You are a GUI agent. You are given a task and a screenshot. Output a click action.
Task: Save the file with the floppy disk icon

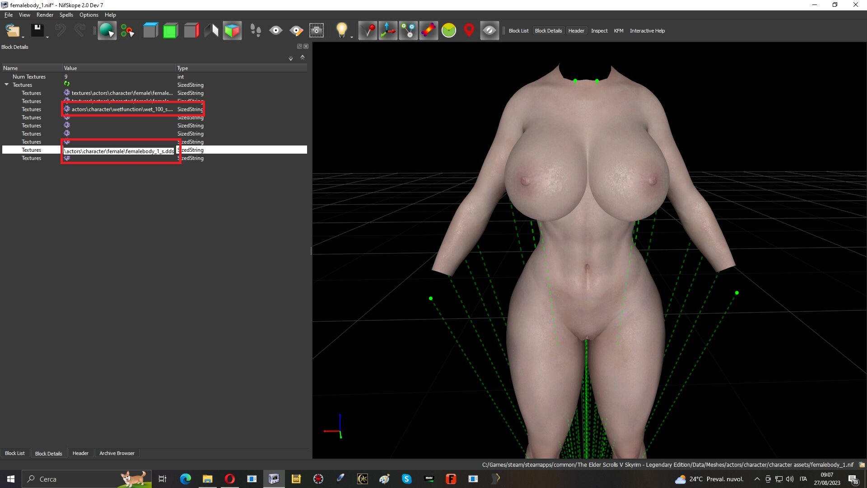click(x=37, y=31)
